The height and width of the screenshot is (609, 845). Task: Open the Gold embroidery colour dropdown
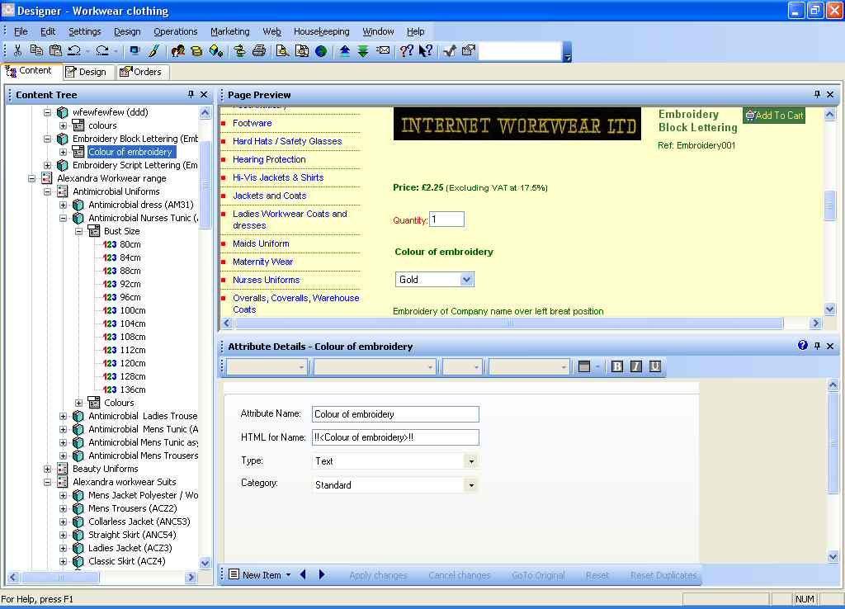point(466,280)
